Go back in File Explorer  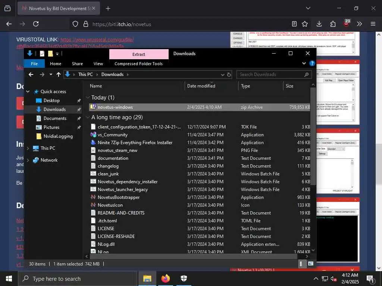31,74
